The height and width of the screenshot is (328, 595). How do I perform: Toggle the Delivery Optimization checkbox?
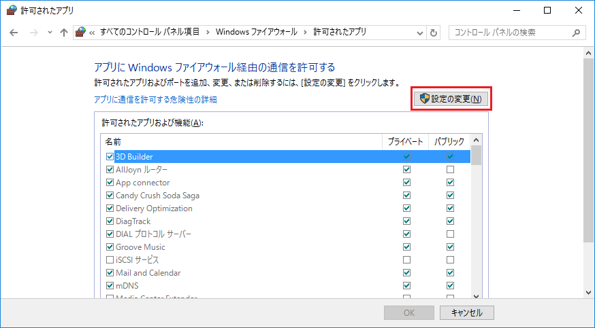point(110,208)
